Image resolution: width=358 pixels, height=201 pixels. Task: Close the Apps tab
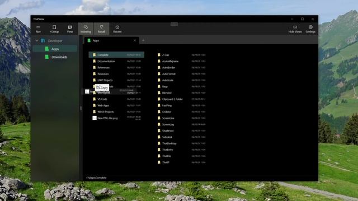tap(135, 41)
